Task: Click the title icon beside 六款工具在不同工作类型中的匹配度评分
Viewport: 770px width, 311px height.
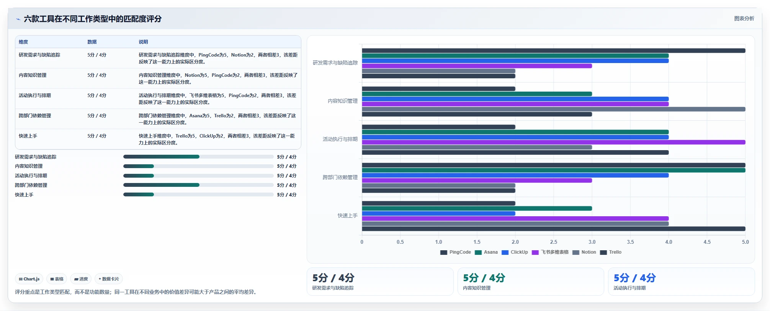Action: (18, 19)
